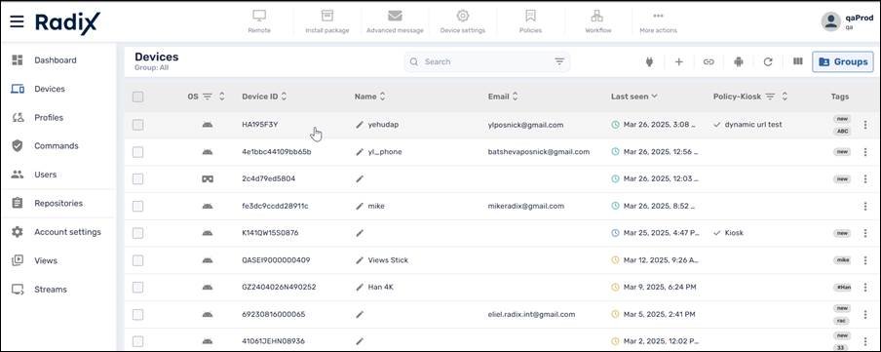Viewport: 881px width, 352px height.
Task: Select checkbox for device 69230816000065
Action: [x=137, y=314]
